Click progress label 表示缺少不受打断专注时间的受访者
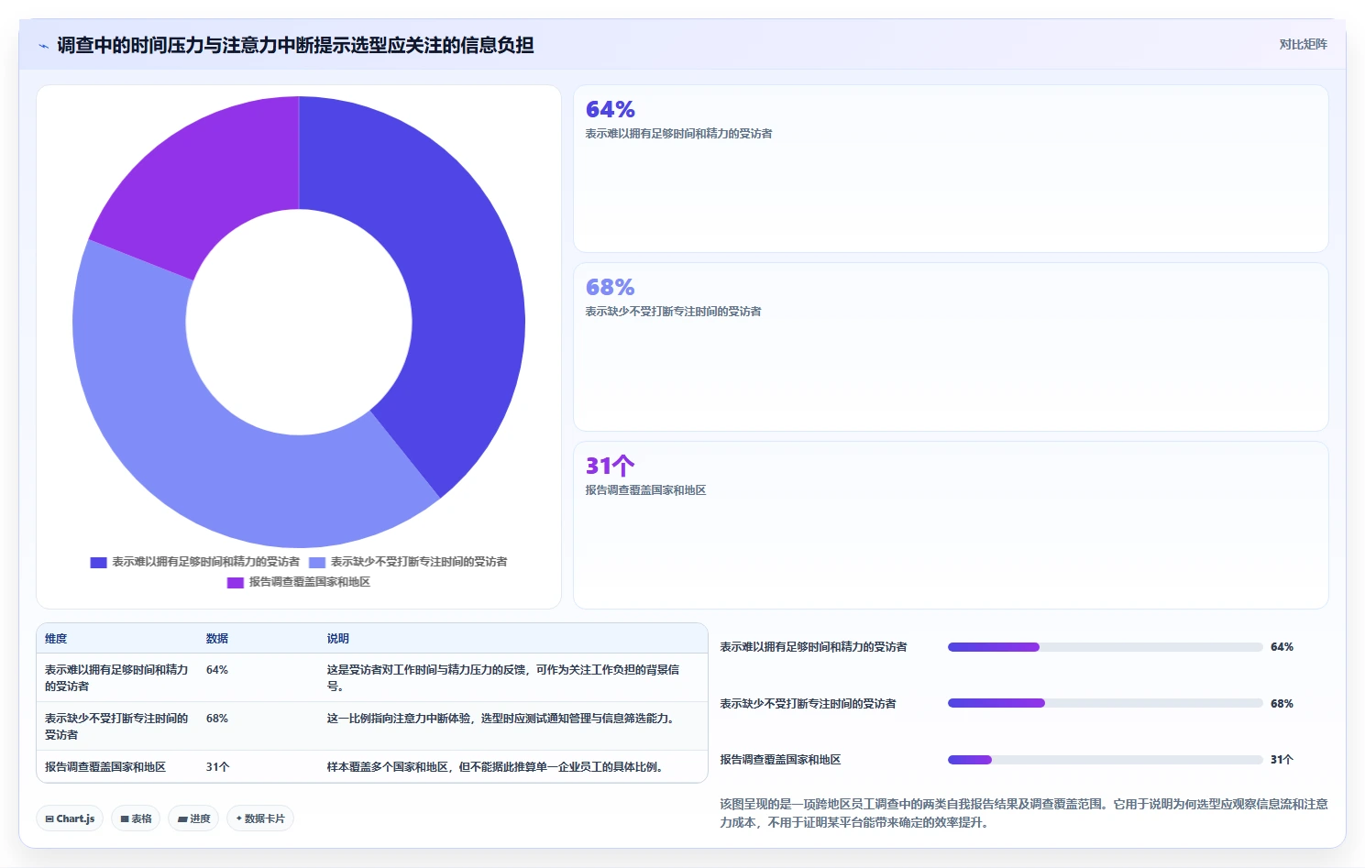 809,704
